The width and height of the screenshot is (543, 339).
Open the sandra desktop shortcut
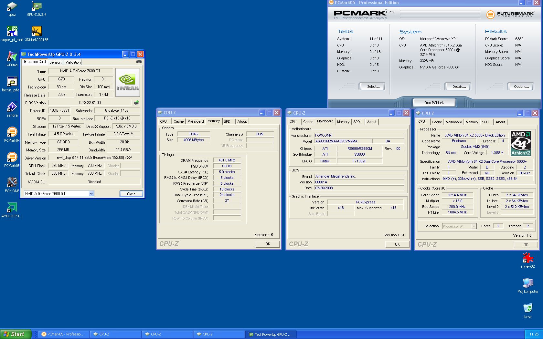(12, 109)
